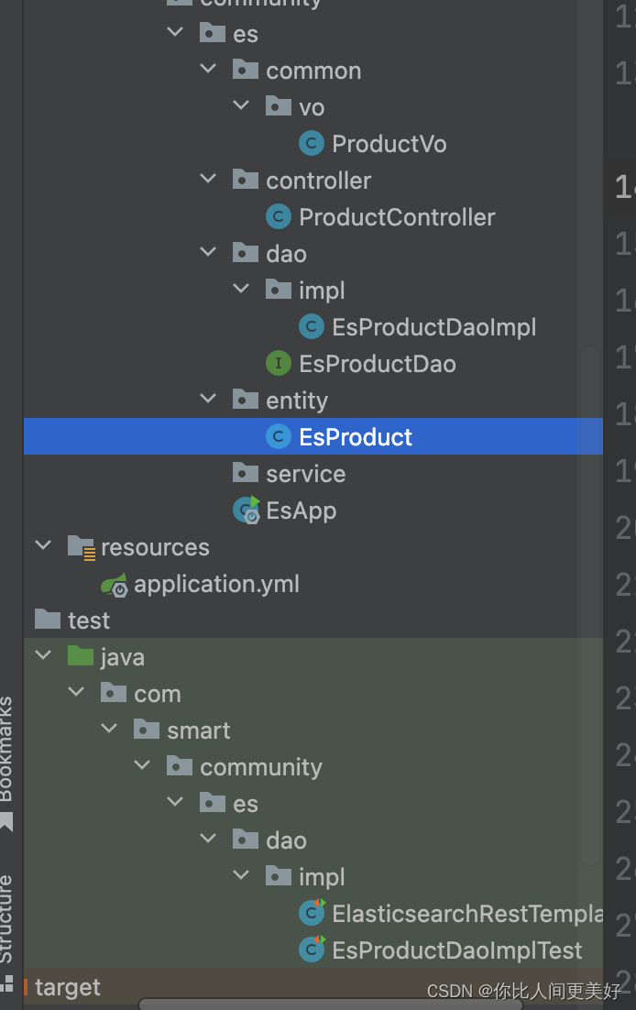Click the EsProductDao interface icon
Image resolution: width=636 pixels, height=1010 pixels.
click(279, 364)
